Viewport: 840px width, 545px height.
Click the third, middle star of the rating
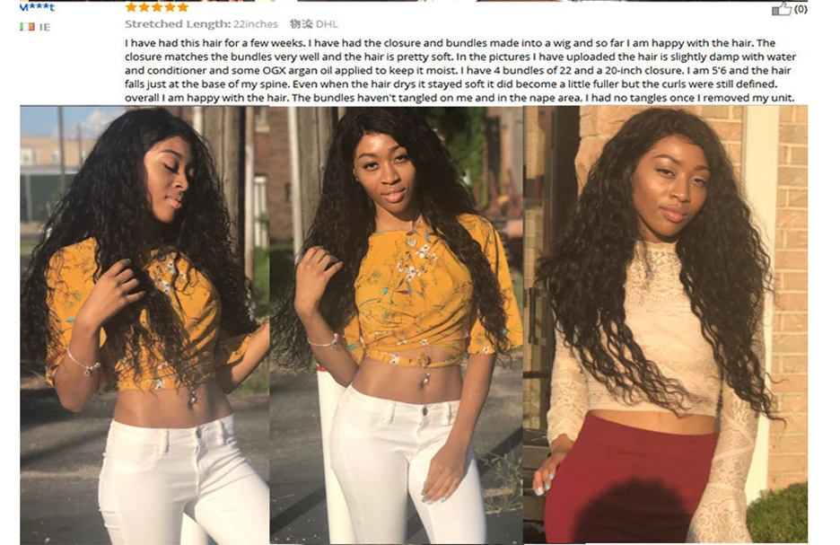point(156,7)
